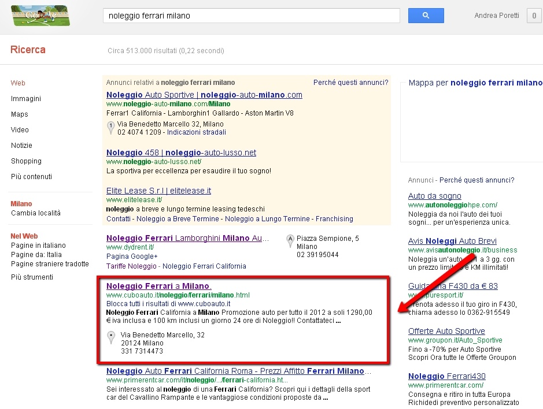Click Indicazioni stradali link
Screen dimensions: 543x409
tap(197, 132)
